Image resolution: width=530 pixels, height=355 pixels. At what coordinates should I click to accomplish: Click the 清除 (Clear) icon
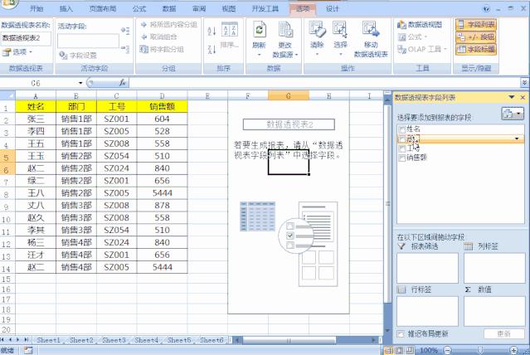tap(317, 29)
